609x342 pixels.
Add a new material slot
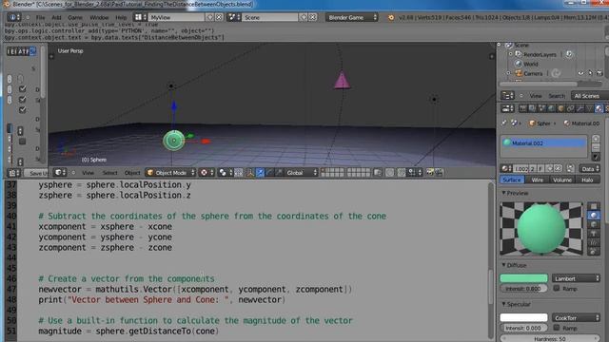(x=596, y=139)
